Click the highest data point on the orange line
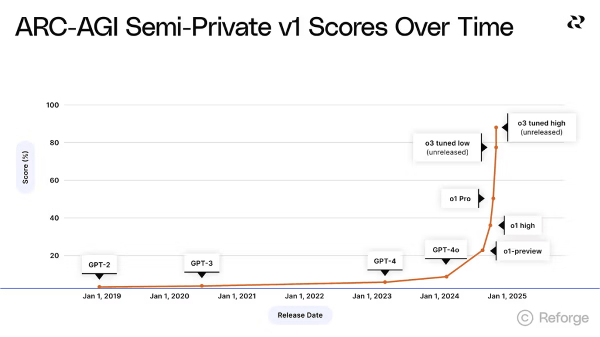 click(496, 128)
